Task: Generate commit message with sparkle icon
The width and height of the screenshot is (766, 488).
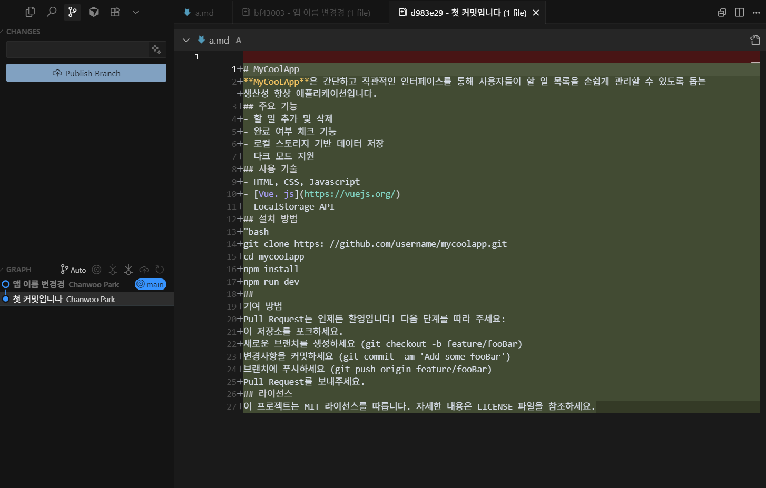Action: [156, 49]
